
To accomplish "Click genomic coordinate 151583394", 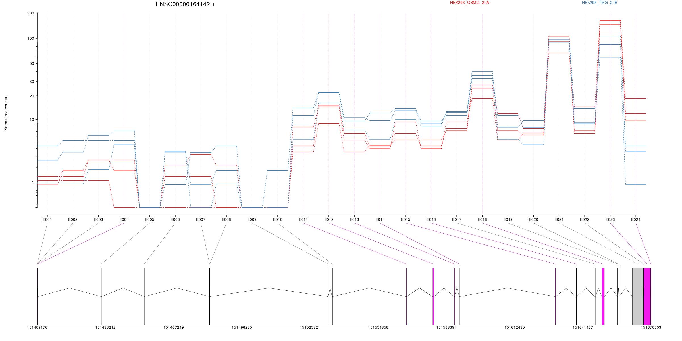I will tap(446, 328).
